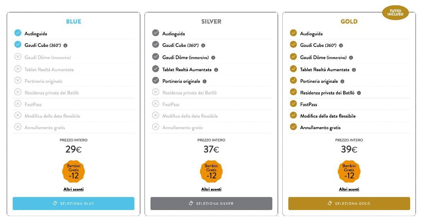Open Altri sconti link under Blue plan

[73, 189]
